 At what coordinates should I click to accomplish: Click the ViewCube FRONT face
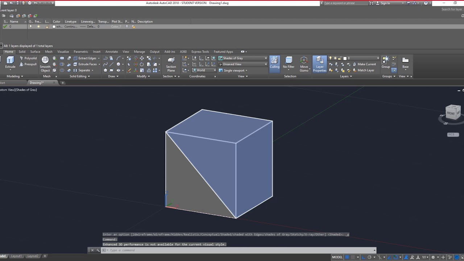click(451, 113)
